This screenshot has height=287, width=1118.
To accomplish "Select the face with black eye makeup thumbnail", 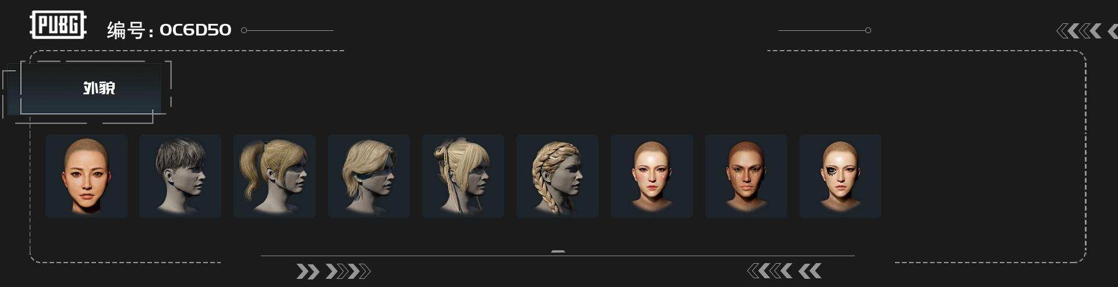I will [x=840, y=176].
